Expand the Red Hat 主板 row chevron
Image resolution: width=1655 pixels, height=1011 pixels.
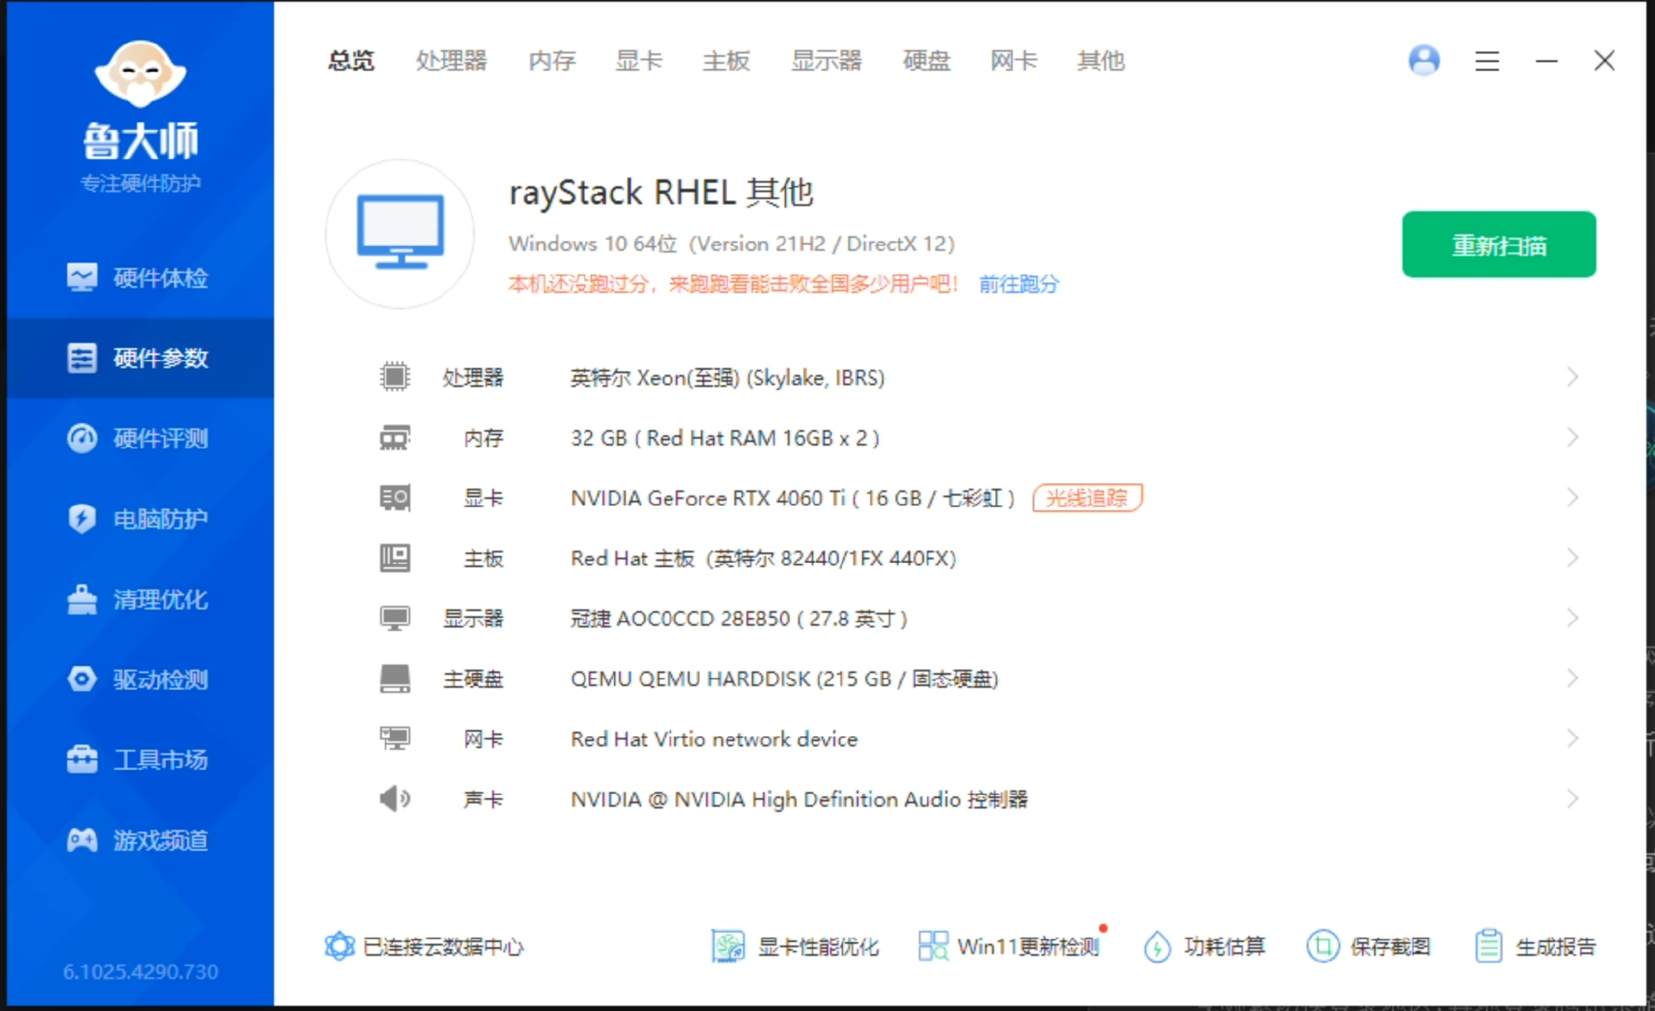pyautogui.click(x=1572, y=559)
